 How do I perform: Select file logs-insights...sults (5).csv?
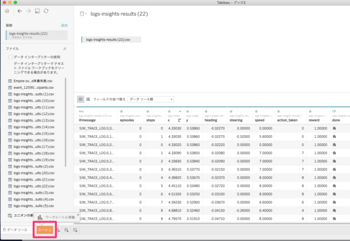point(34,206)
